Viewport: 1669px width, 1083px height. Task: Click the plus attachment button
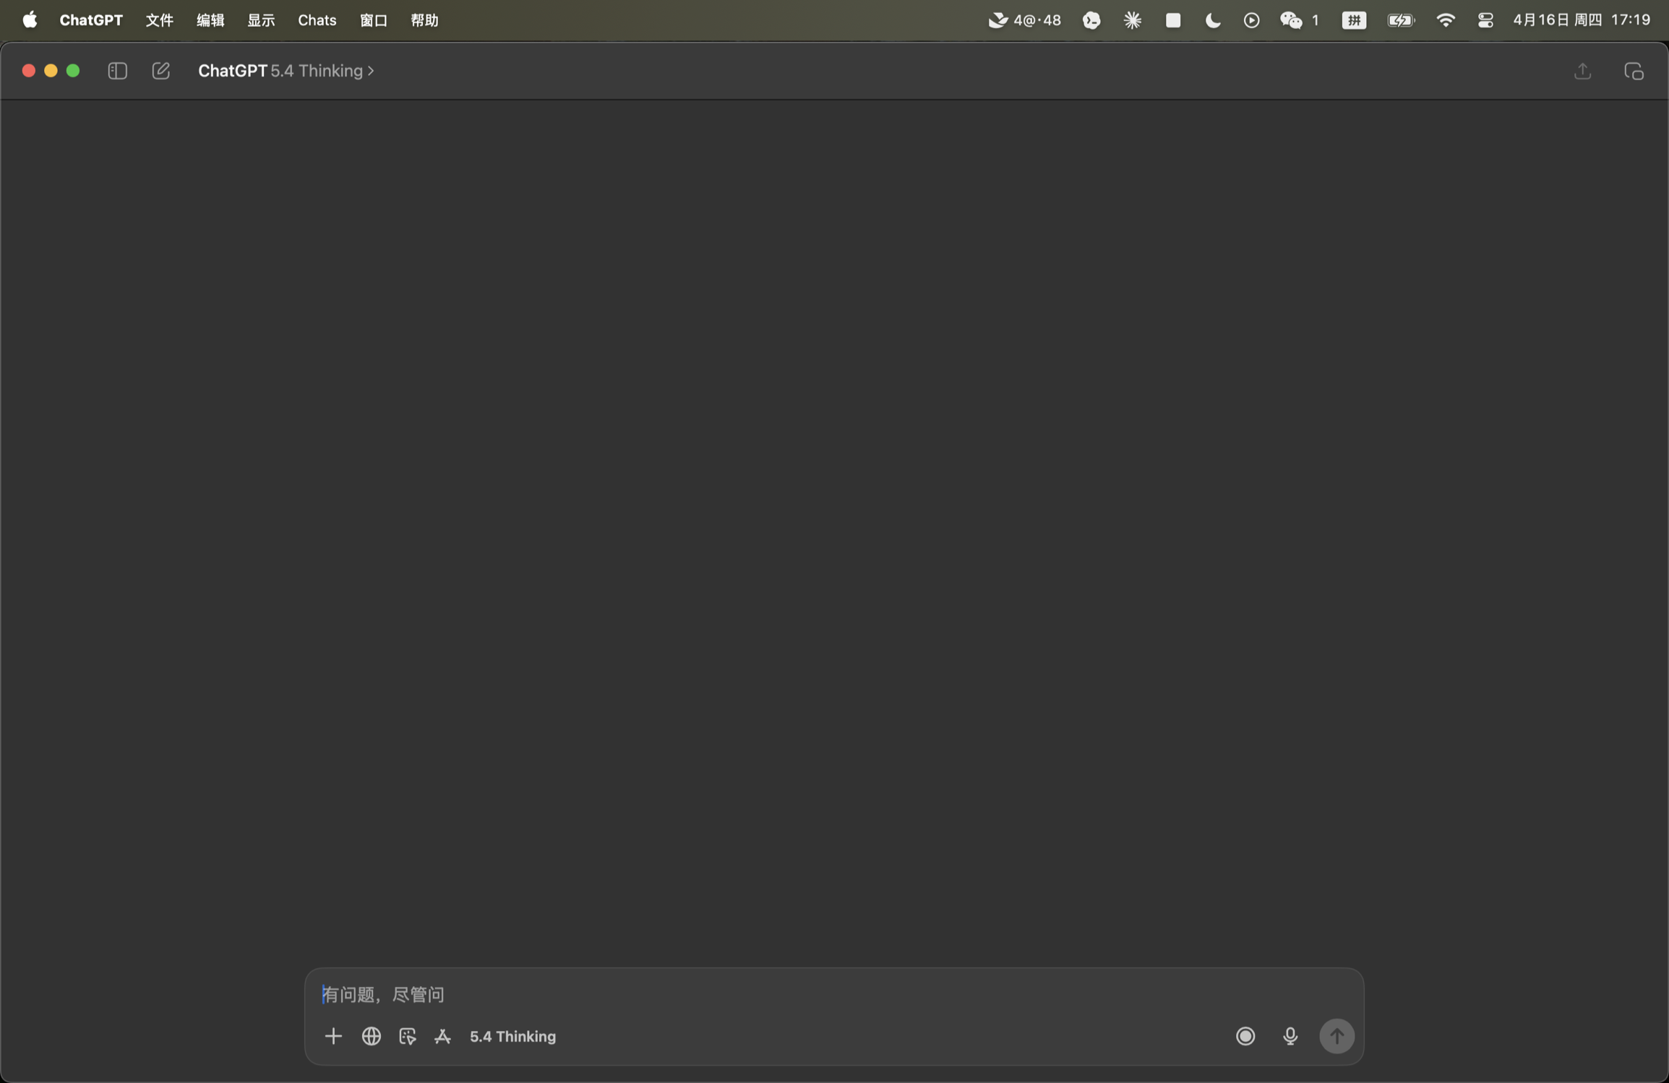pyautogui.click(x=333, y=1036)
